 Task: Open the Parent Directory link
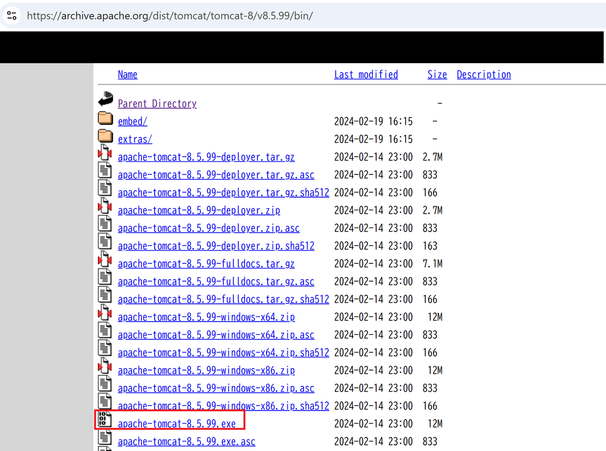[x=157, y=104]
